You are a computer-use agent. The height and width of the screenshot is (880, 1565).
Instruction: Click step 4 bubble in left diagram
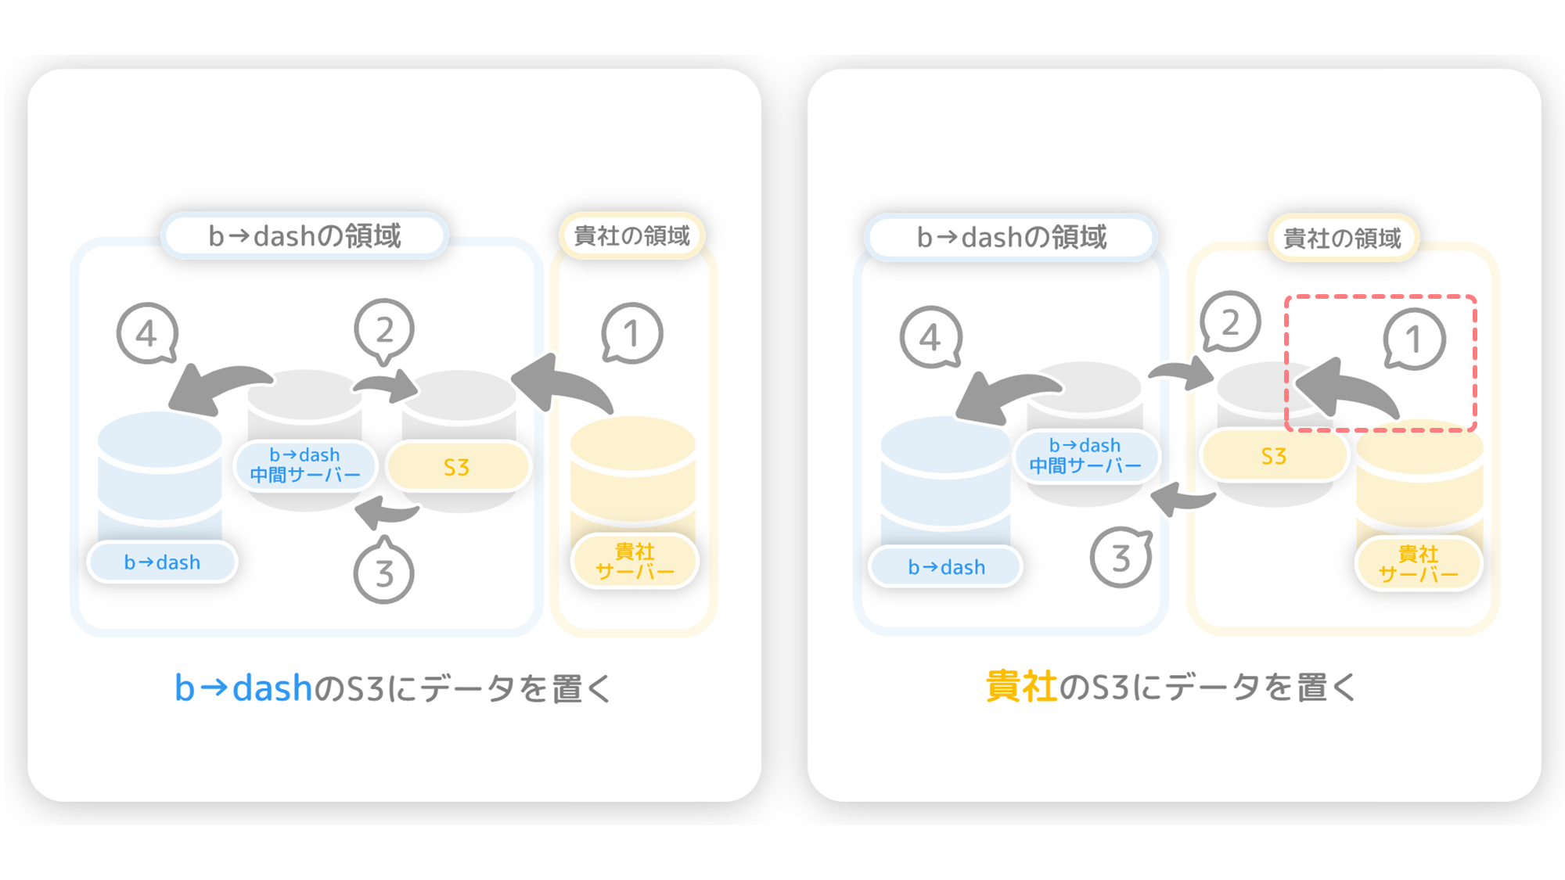pyautogui.click(x=147, y=334)
